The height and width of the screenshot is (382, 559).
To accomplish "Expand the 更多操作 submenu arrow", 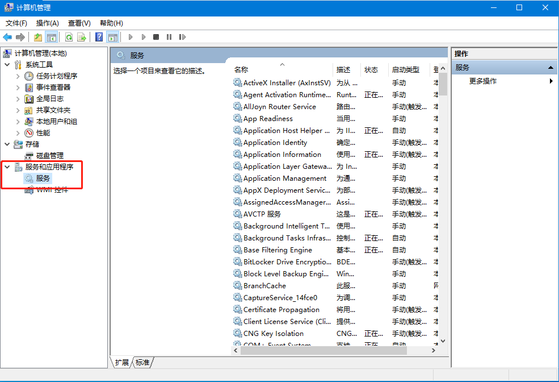I will point(550,81).
